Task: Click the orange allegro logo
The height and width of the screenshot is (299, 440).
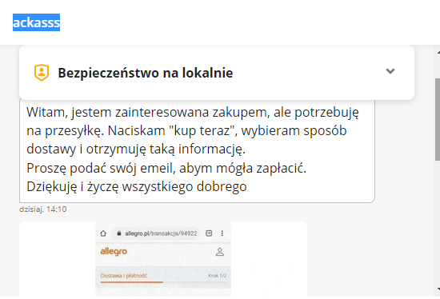Action: pyautogui.click(x=114, y=251)
